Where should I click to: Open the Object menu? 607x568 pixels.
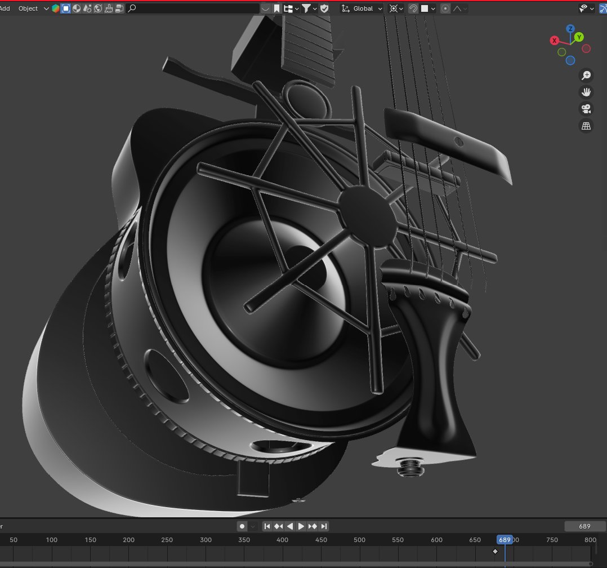(x=27, y=8)
